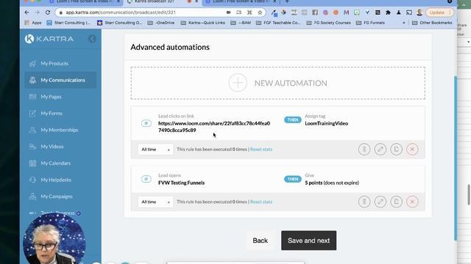Click the purple M extension icon
471x264 pixels.
tap(346, 12)
